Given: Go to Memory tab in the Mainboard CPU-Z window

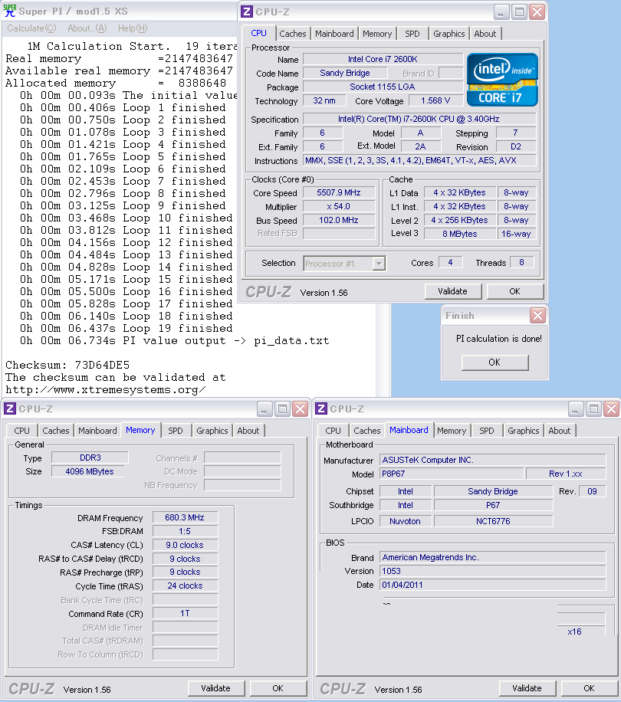Looking at the screenshot, I should pyautogui.click(x=452, y=431).
